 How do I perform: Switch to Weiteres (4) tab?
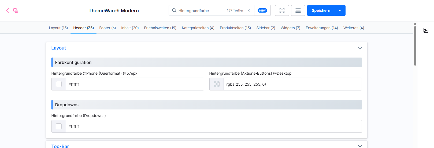pyautogui.click(x=354, y=28)
